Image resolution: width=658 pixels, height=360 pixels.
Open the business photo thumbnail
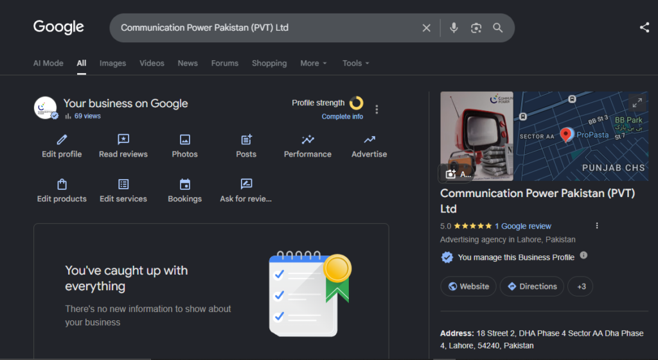tap(477, 136)
